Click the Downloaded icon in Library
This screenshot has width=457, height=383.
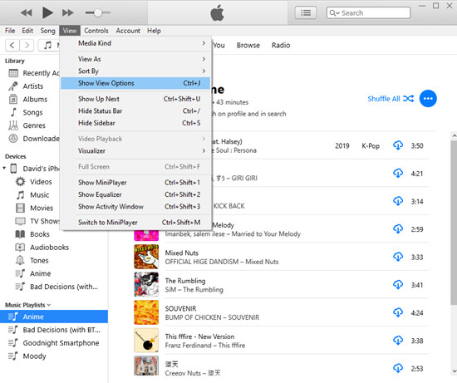coord(13,139)
